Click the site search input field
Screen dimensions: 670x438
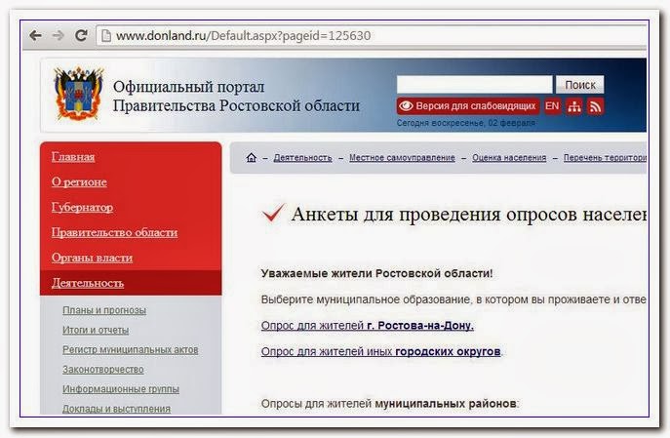[474, 85]
